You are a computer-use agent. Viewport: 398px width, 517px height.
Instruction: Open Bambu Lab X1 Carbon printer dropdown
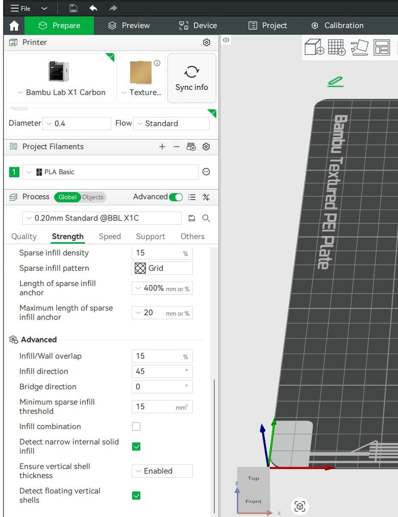click(61, 92)
